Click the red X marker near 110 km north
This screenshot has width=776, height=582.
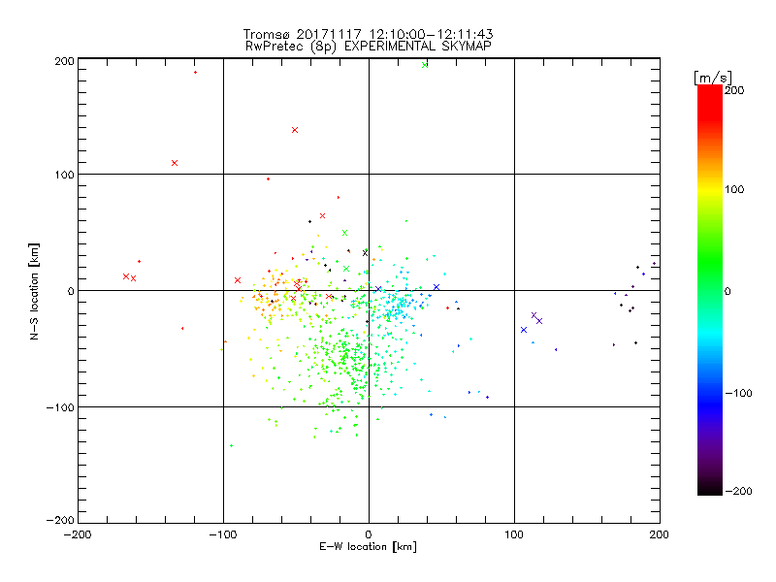tap(175, 163)
